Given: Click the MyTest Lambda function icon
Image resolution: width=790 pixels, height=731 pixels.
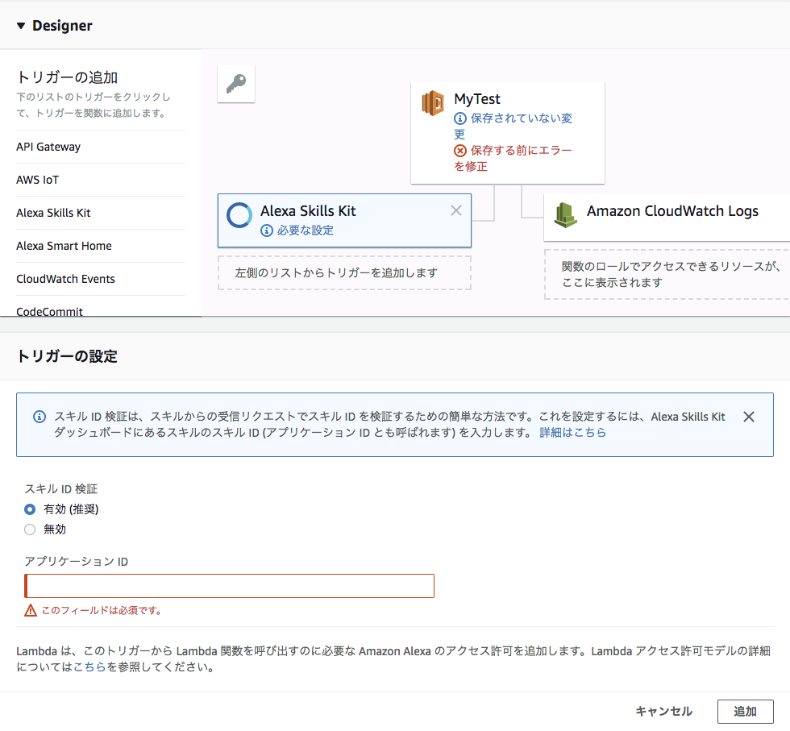Looking at the screenshot, I should [433, 103].
